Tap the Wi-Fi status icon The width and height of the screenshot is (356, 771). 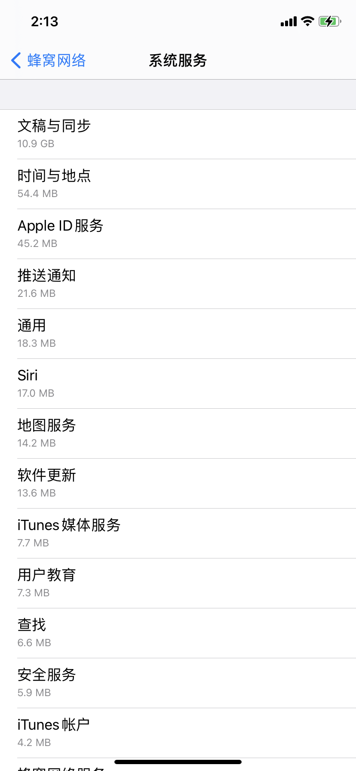(x=307, y=21)
